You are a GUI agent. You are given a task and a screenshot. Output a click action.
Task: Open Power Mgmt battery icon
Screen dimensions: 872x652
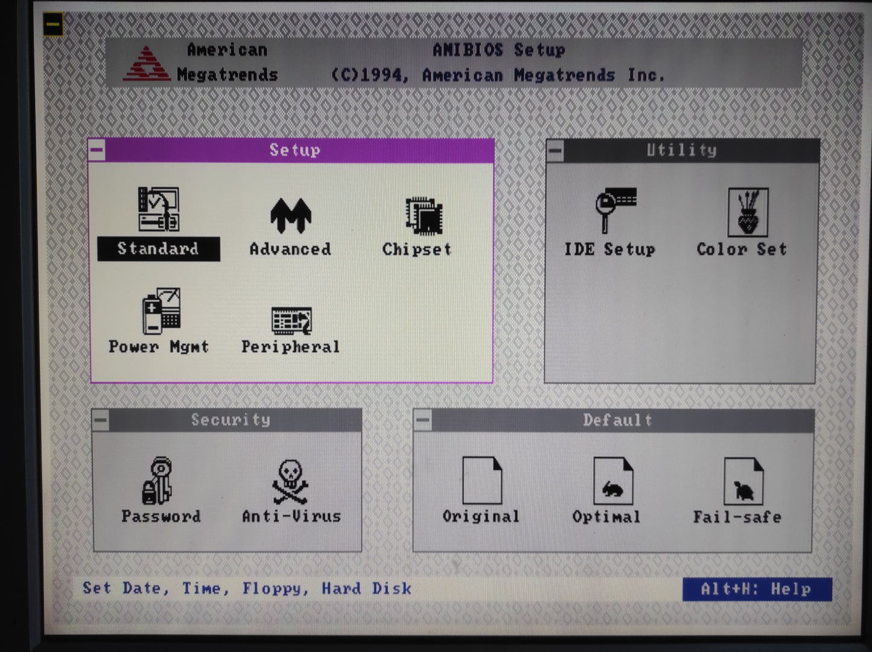(161, 312)
